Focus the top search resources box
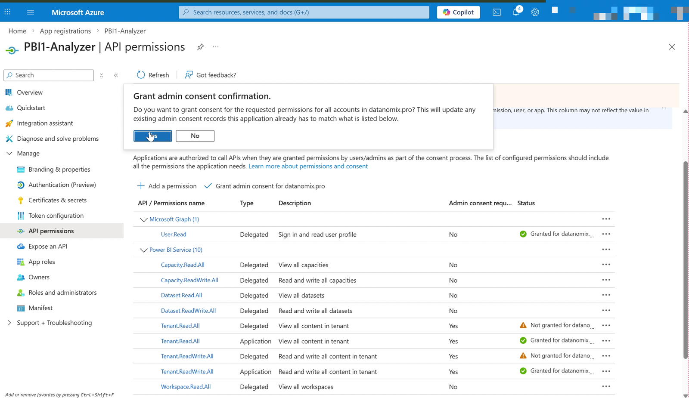The height and width of the screenshot is (398, 689). click(304, 12)
